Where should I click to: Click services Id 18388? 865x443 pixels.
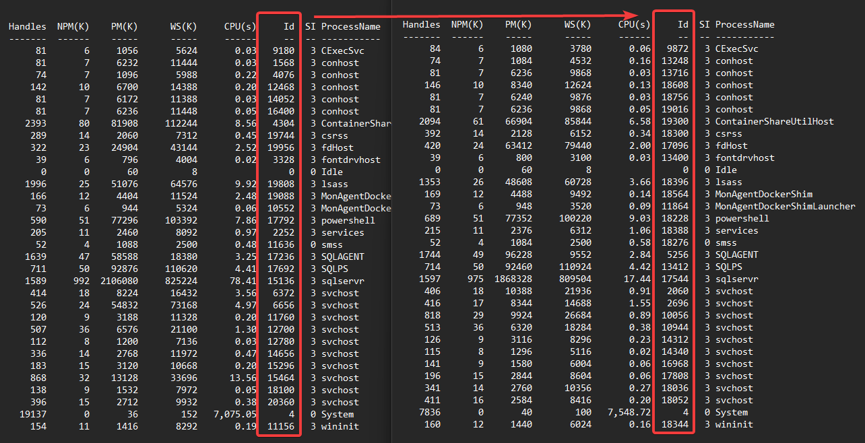(x=674, y=230)
